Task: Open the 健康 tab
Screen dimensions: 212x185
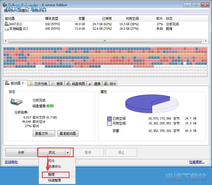Action: (94, 83)
